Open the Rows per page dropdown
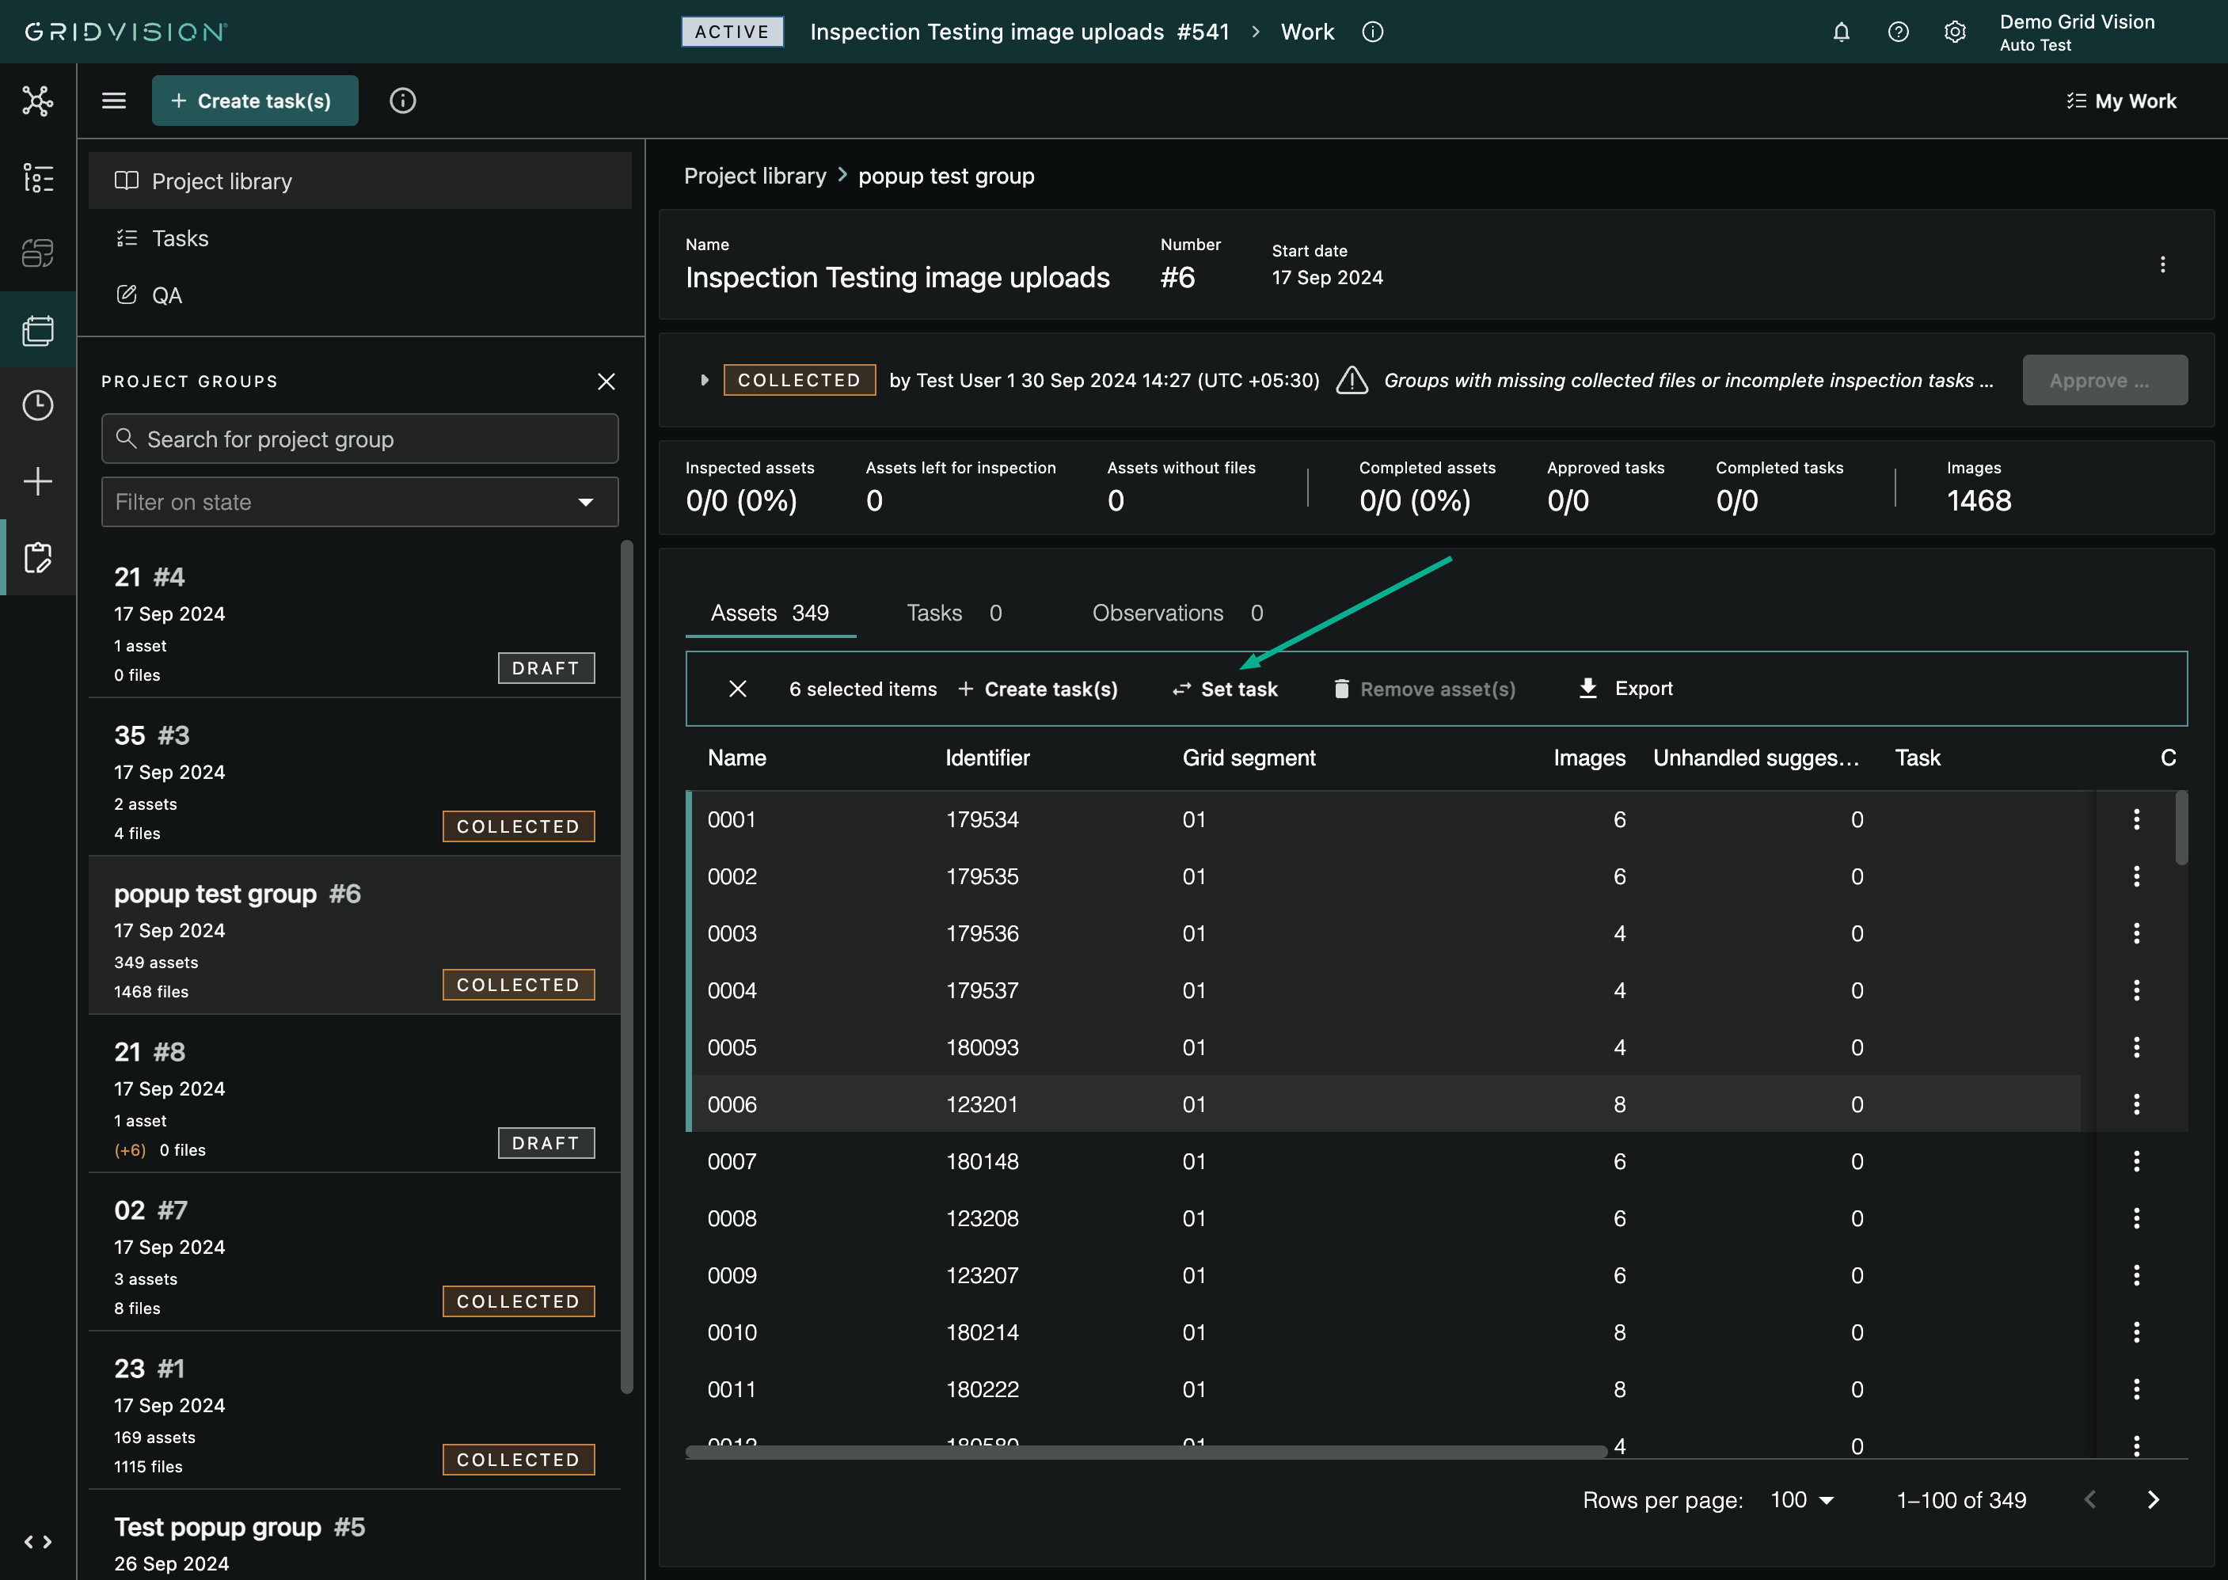 (1802, 1500)
